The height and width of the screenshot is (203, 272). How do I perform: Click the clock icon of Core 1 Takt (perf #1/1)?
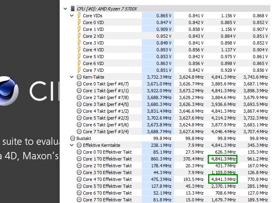tap(79, 91)
